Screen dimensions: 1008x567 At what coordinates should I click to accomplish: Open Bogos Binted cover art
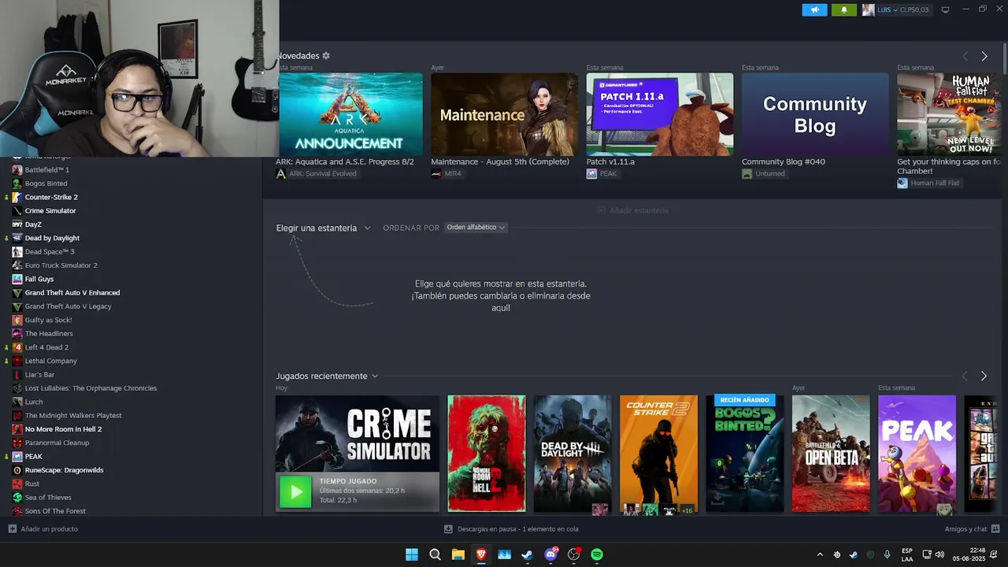745,454
